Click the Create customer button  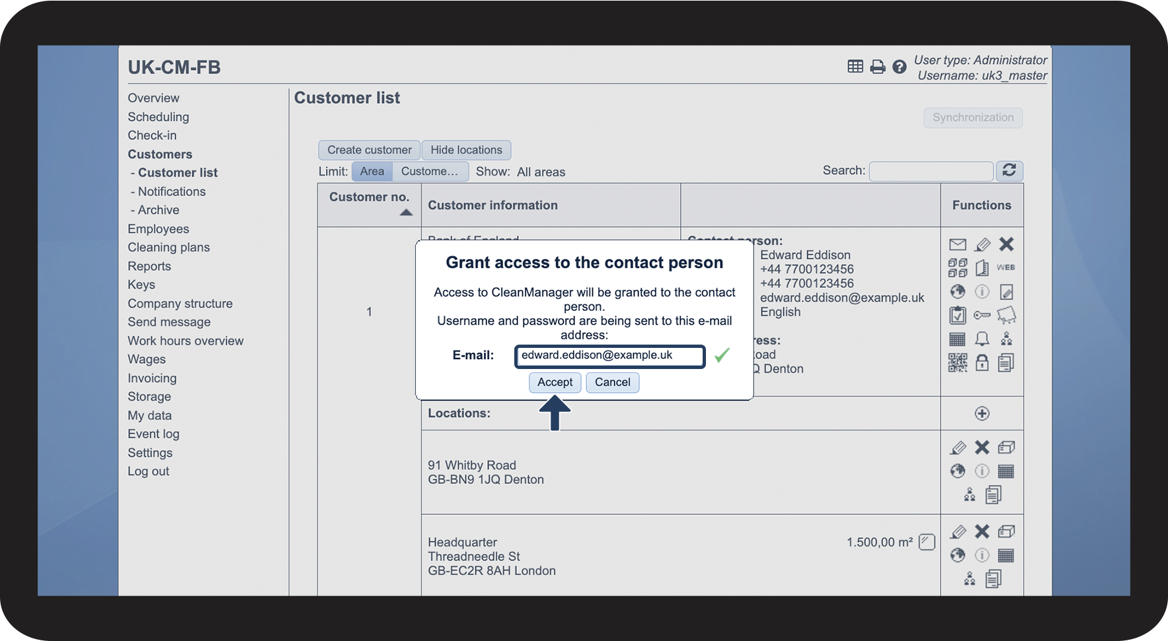pyautogui.click(x=369, y=150)
